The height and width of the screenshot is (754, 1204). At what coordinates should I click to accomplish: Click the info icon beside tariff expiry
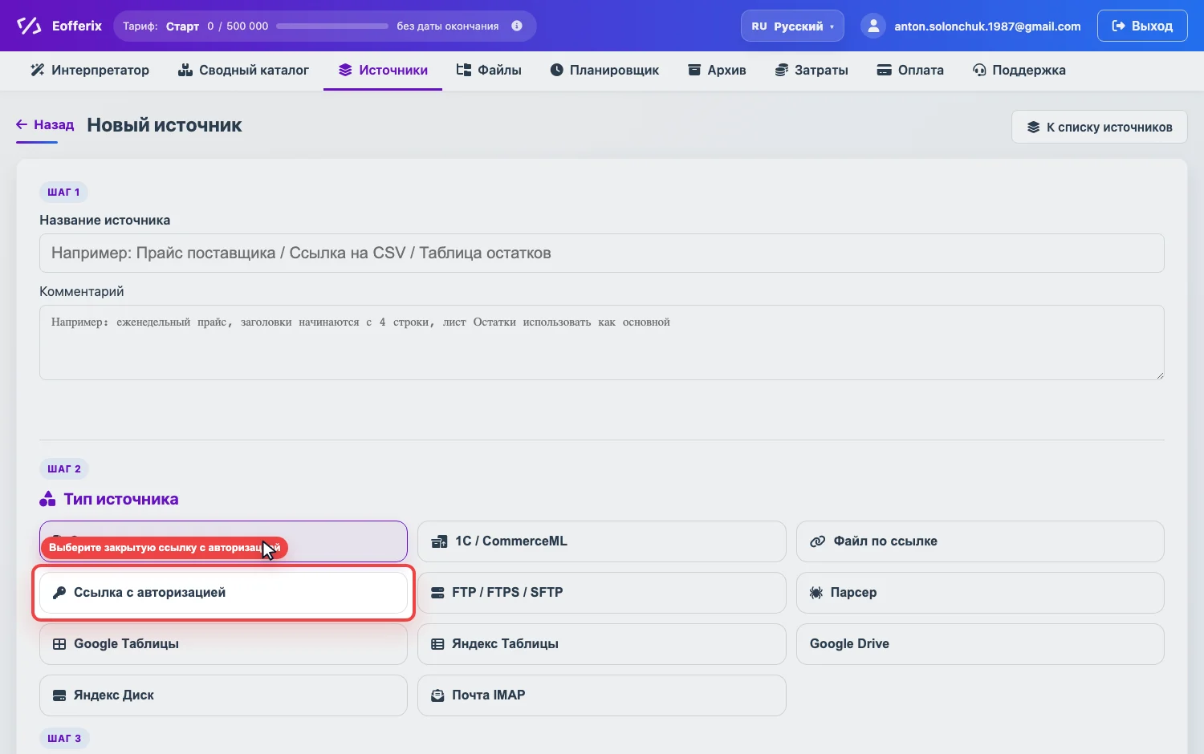[x=517, y=26]
